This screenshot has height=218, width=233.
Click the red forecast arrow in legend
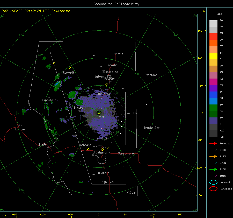point(213,143)
